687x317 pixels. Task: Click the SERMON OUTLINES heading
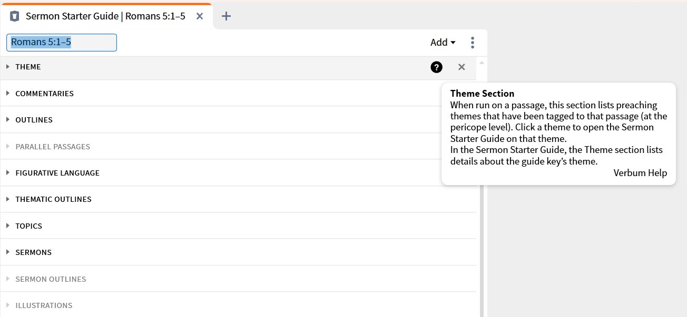pos(51,279)
